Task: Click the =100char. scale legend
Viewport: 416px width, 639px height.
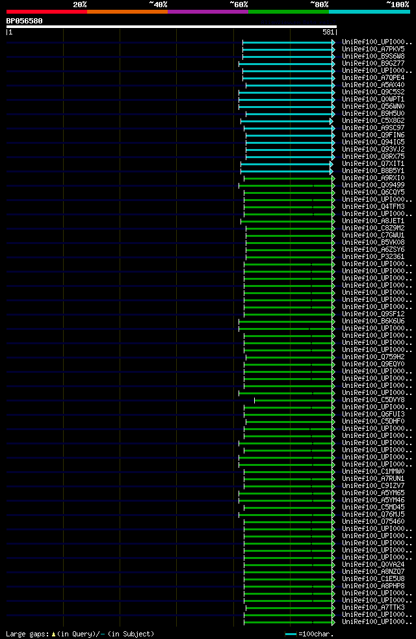Action: click(309, 634)
